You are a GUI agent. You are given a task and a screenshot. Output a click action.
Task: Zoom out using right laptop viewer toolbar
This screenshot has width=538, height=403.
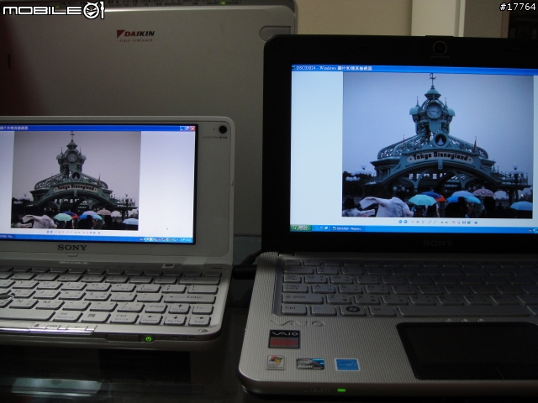point(435,222)
